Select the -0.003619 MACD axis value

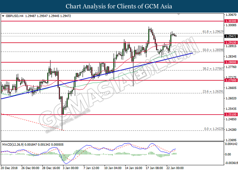pyautogui.click(x=231, y=163)
